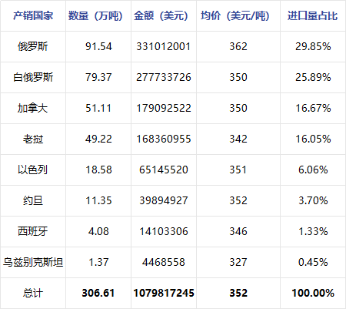Image resolution: width=346 pixels, height=309 pixels.
Task: Click import share 29.85%
Action: click(x=313, y=46)
